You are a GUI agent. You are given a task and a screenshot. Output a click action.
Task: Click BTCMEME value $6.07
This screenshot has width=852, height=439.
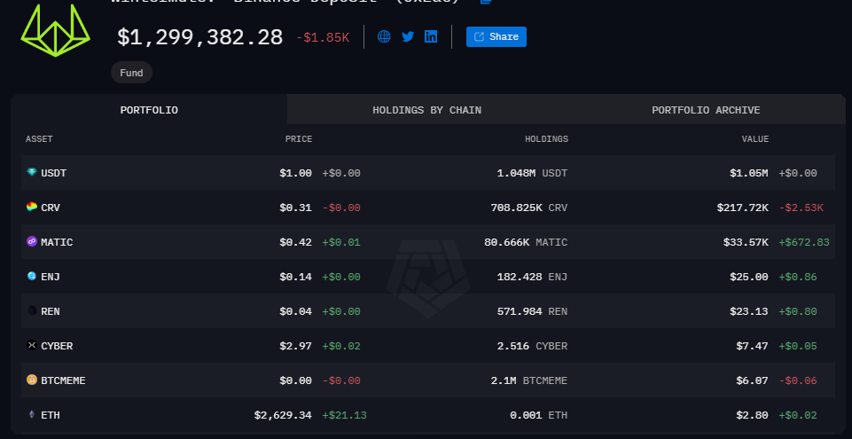click(752, 380)
